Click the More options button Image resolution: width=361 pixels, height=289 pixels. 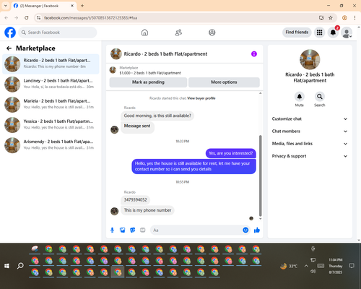point(224,82)
